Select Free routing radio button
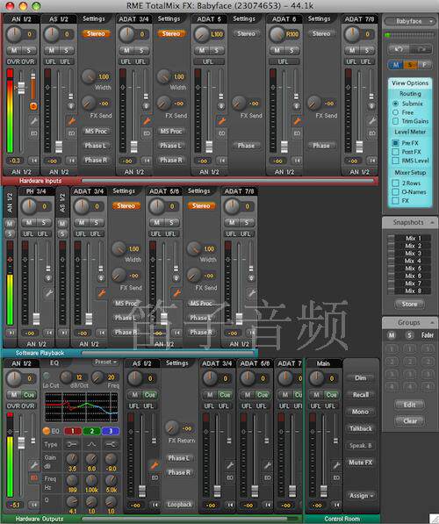Image resolution: width=439 pixels, height=524 pixels. tap(395, 112)
